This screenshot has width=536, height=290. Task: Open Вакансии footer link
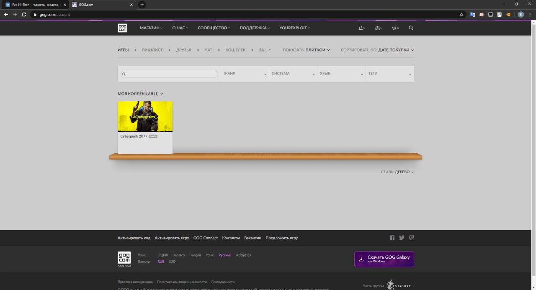(x=253, y=238)
